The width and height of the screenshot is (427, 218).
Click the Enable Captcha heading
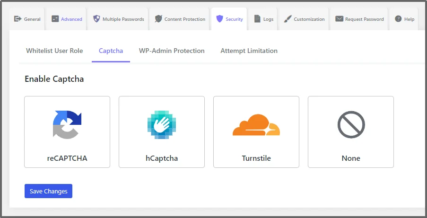pyautogui.click(x=54, y=79)
